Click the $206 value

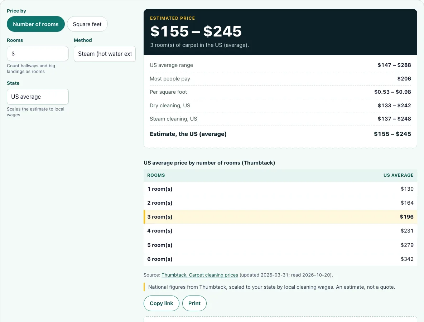(404, 79)
